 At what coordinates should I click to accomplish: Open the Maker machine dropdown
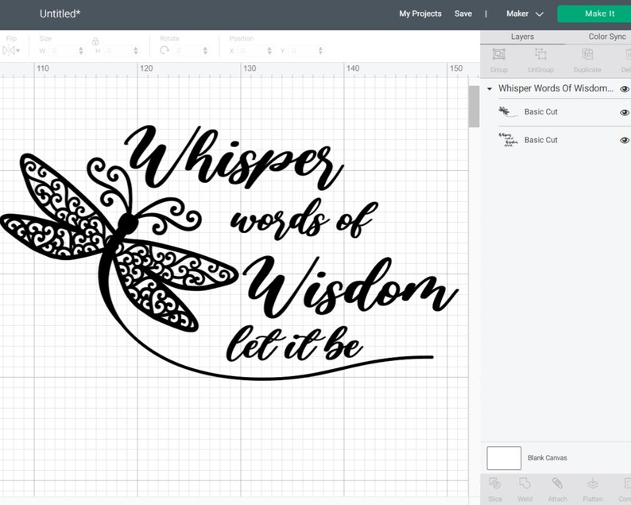click(525, 14)
